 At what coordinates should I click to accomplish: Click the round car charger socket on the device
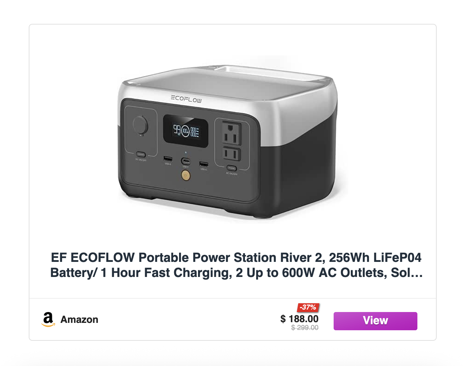140,125
